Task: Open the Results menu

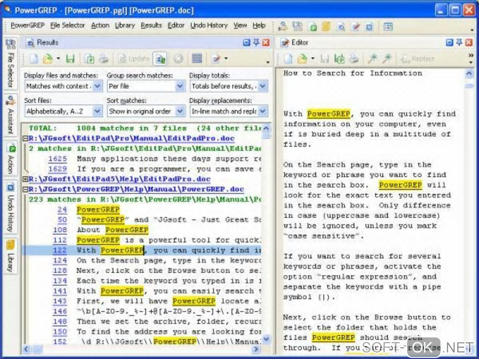Action: [151, 26]
